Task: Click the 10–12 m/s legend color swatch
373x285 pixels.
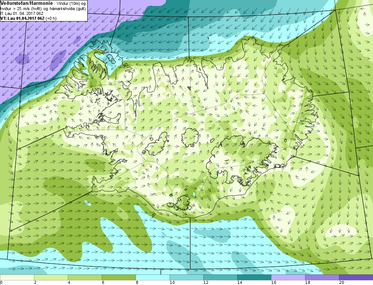Action: click(186, 278)
